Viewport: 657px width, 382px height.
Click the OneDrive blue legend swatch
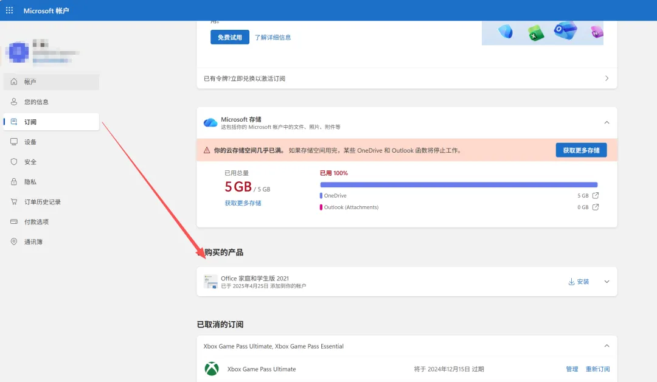321,196
